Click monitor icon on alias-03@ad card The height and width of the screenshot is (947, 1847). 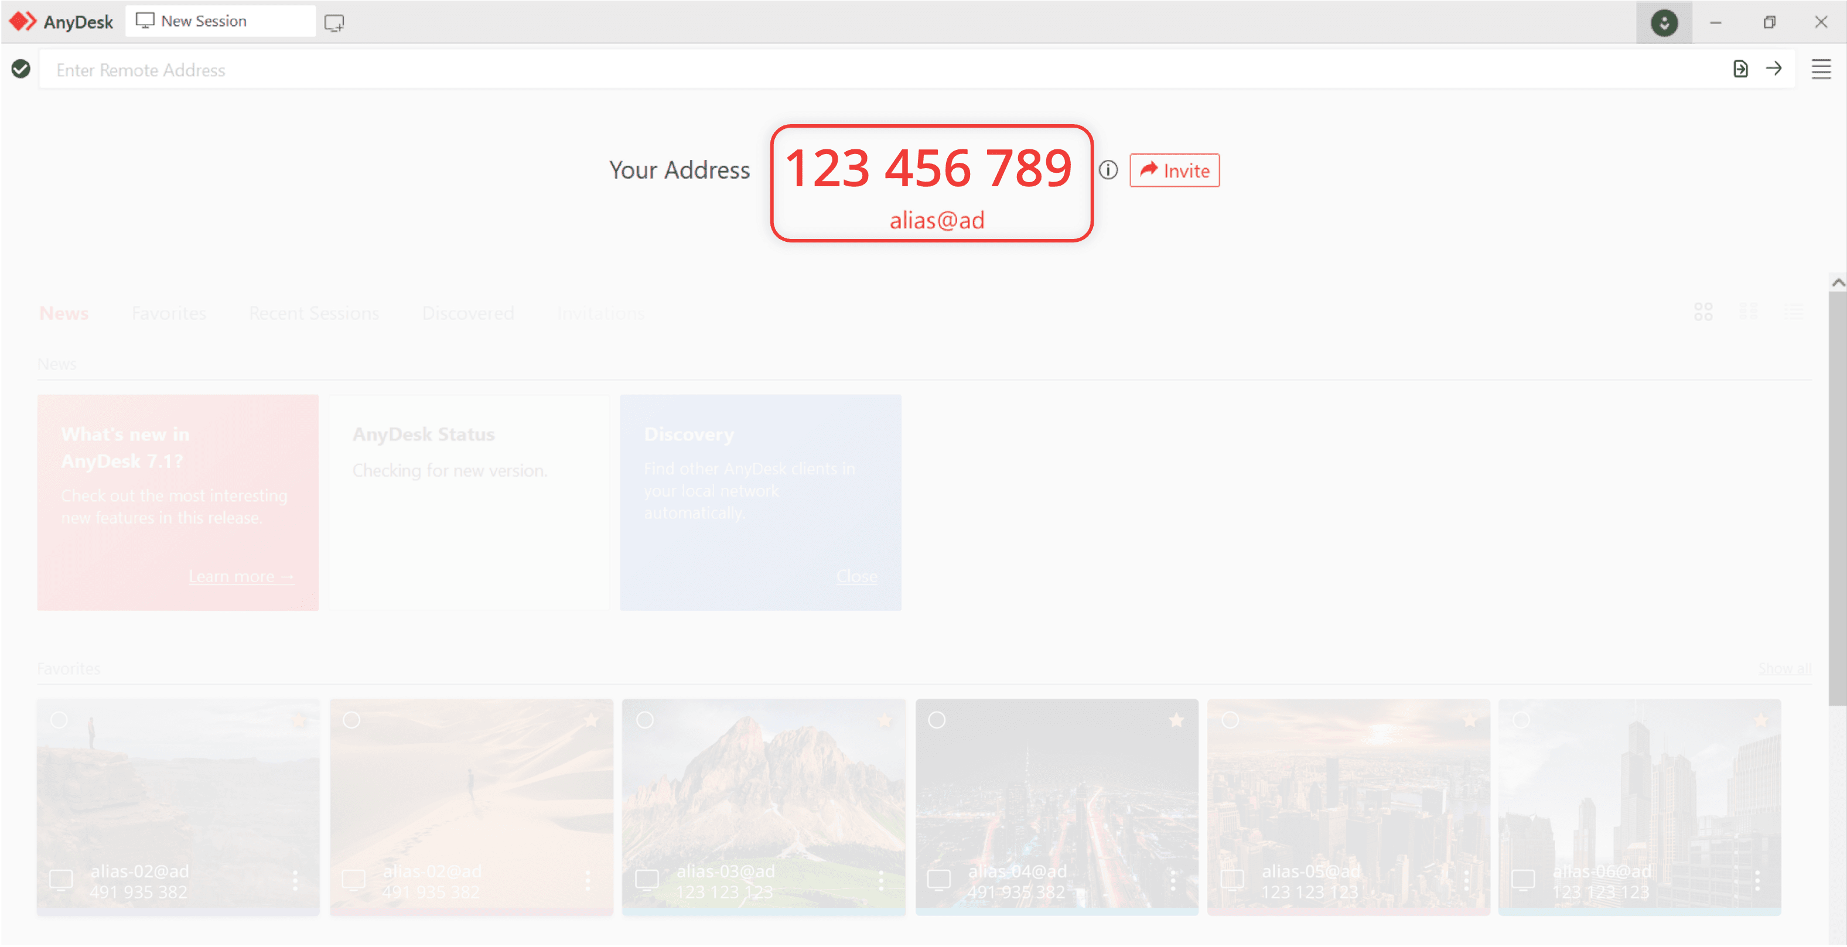click(647, 880)
